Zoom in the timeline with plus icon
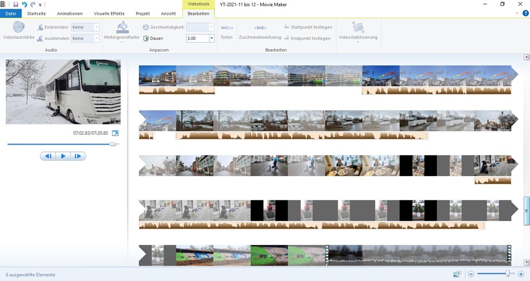Viewport: 530px width, 281px height. point(521,274)
